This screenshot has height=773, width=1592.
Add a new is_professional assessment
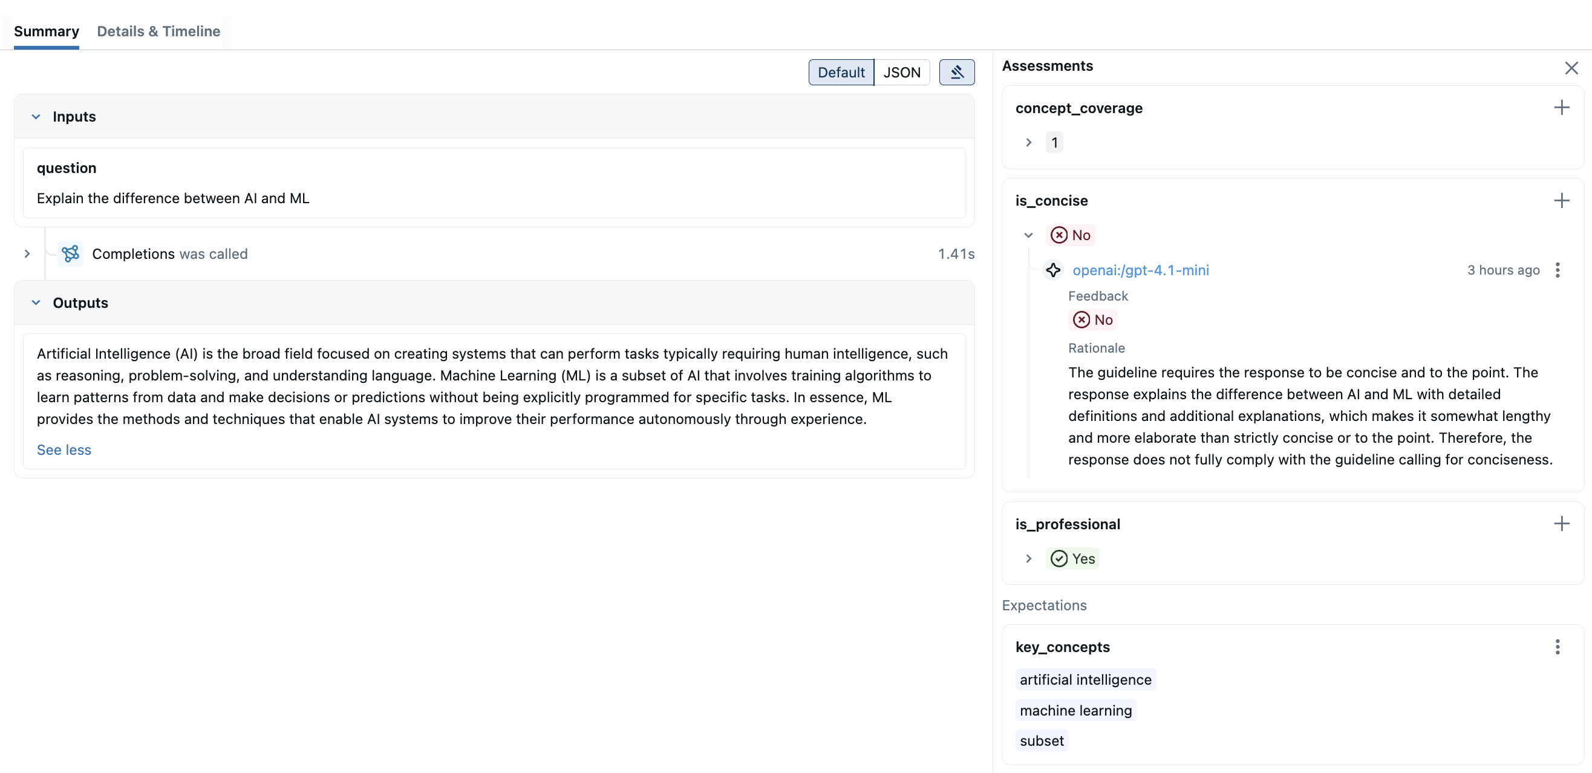[x=1561, y=523]
